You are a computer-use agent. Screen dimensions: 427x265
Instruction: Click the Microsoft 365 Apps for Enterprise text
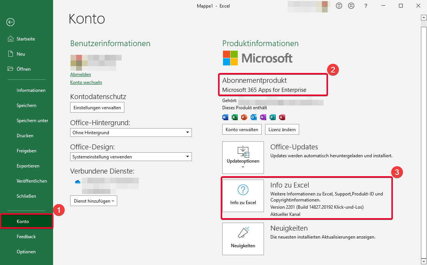pyautogui.click(x=264, y=90)
